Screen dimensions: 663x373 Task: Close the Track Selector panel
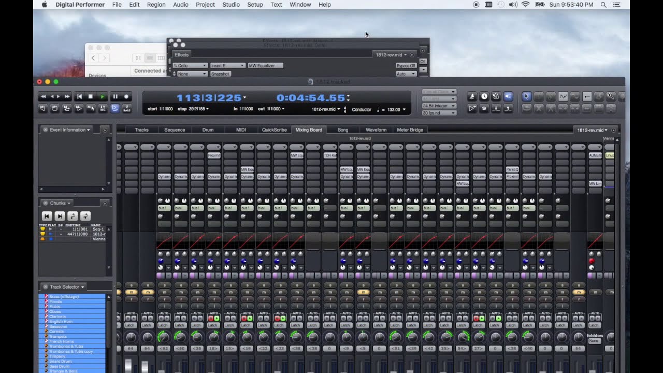click(x=45, y=287)
